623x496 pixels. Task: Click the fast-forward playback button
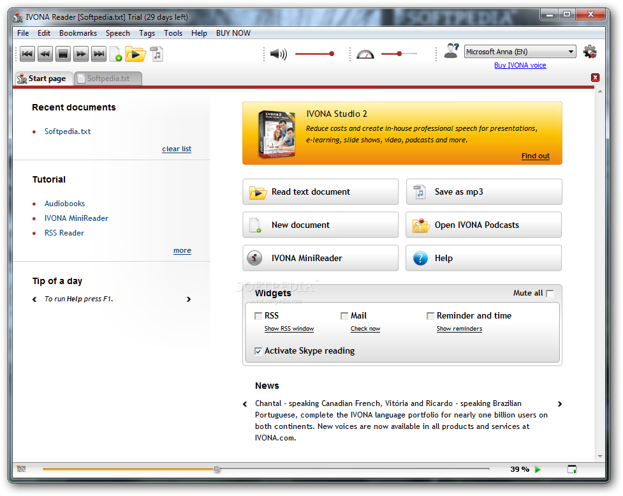tap(81, 54)
